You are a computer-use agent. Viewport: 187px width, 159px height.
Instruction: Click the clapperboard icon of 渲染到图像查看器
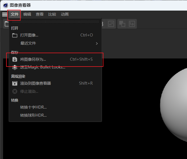15,83
